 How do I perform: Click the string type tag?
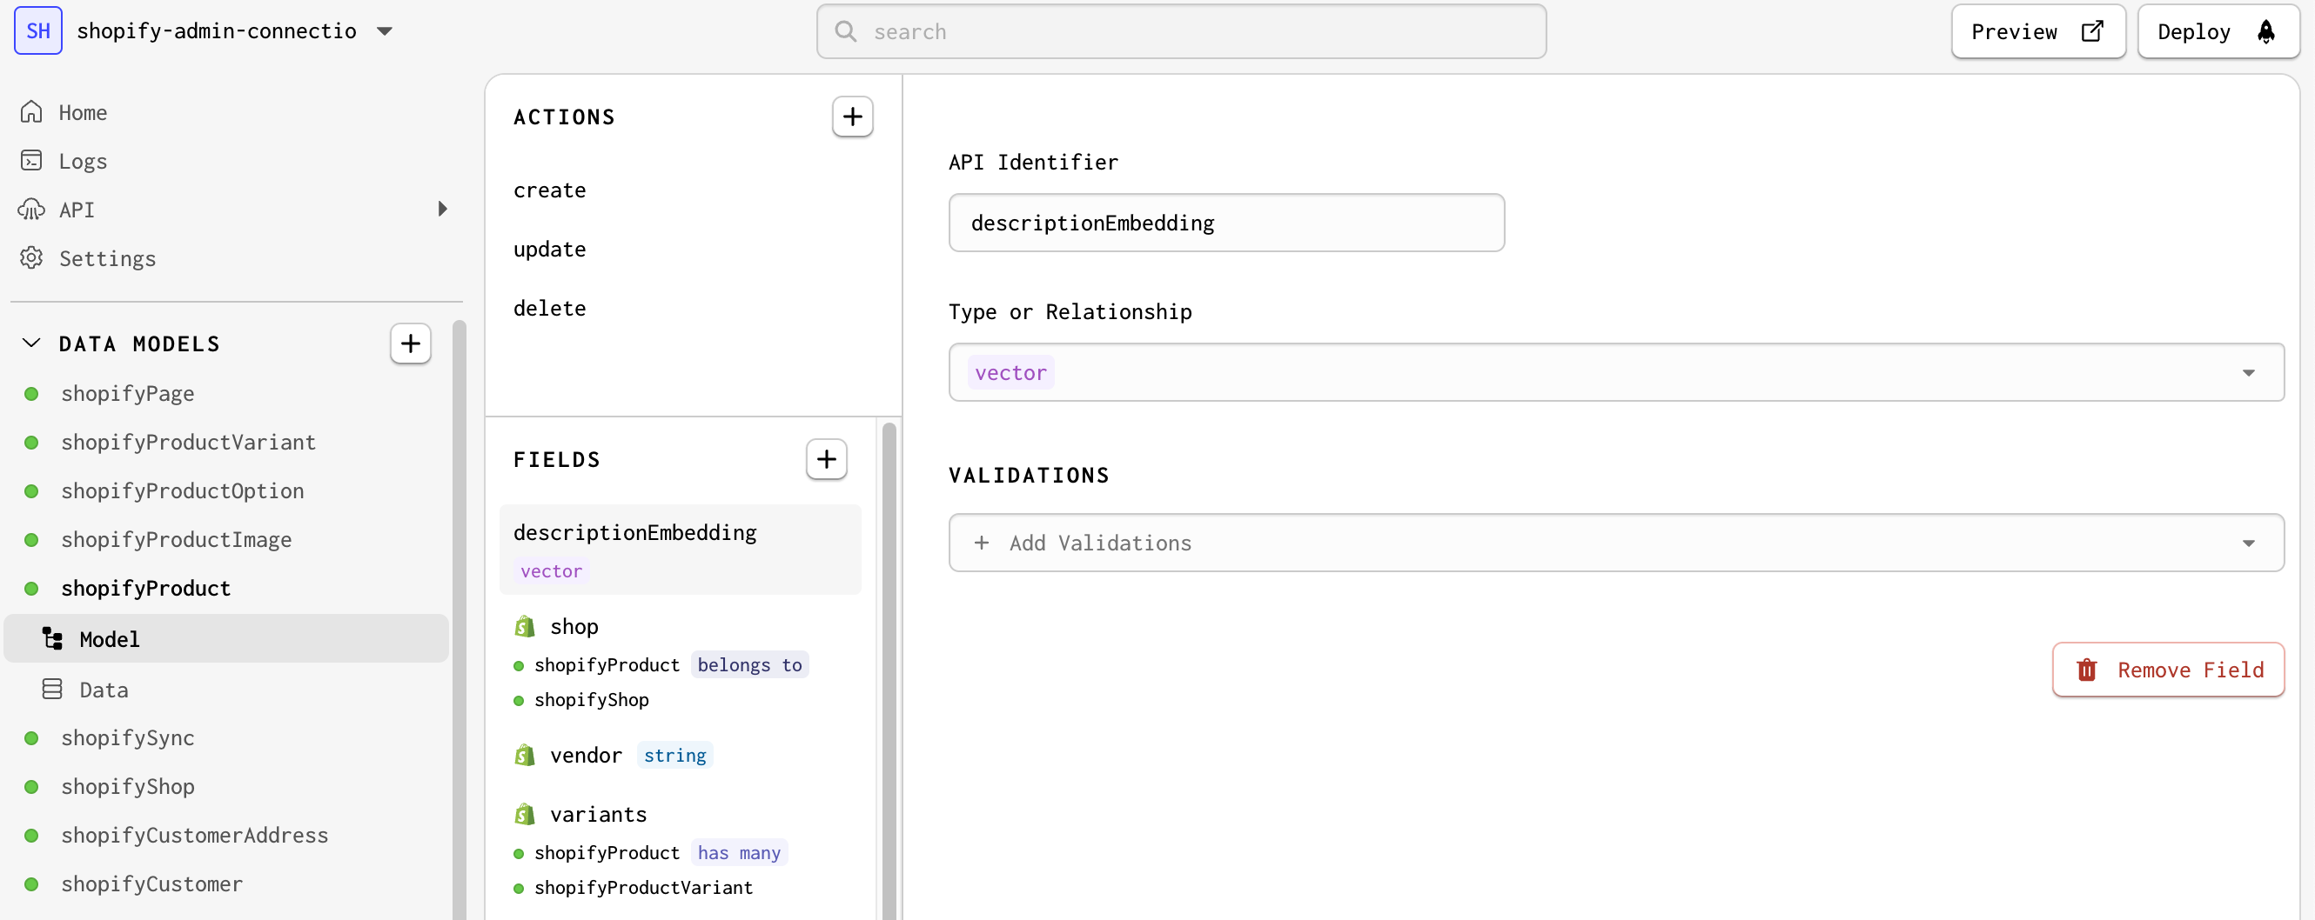click(674, 755)
